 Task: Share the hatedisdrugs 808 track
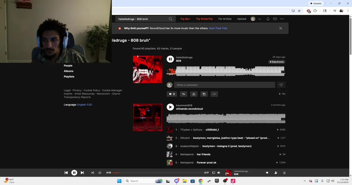coord(194,94)
